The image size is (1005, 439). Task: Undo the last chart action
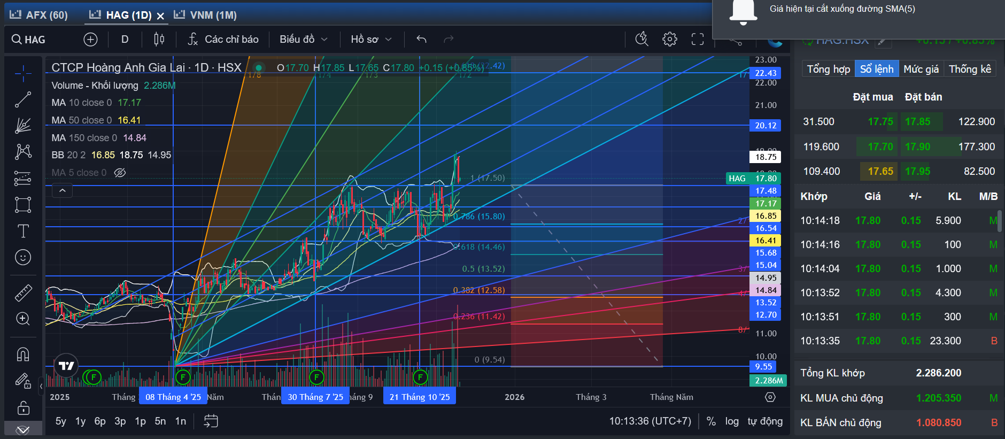pos(421,39)
